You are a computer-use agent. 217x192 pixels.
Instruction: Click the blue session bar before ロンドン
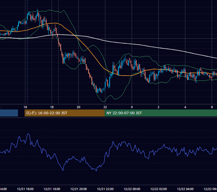(9, 113)
